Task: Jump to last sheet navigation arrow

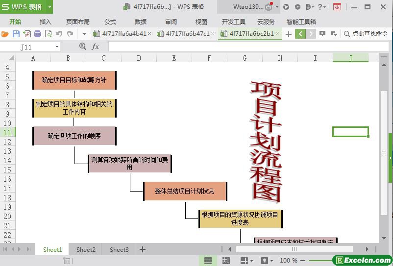Action: tap(28, 249)
